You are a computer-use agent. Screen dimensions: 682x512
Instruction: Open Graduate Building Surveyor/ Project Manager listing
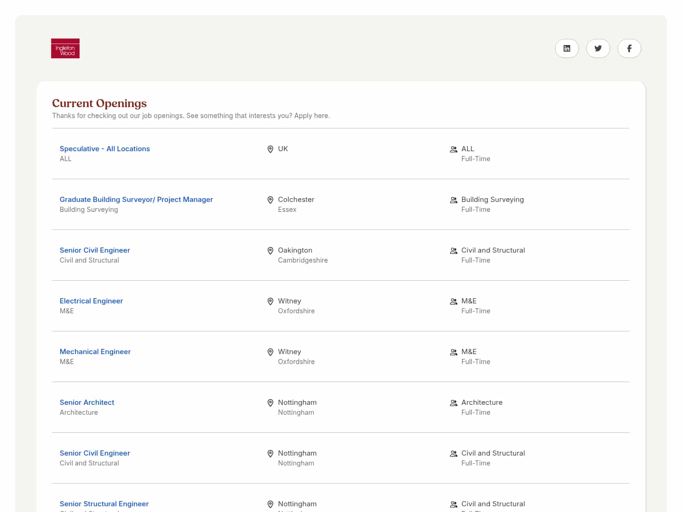[136, 200]
